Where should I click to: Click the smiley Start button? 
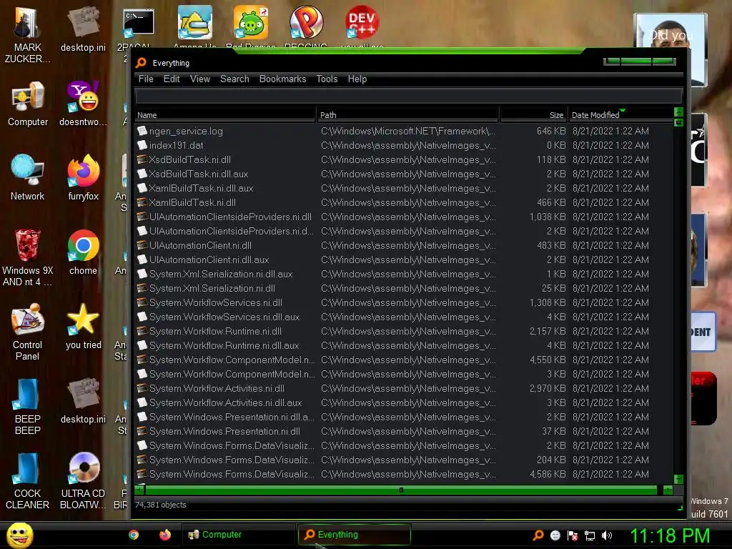click(x=19, y=535)
